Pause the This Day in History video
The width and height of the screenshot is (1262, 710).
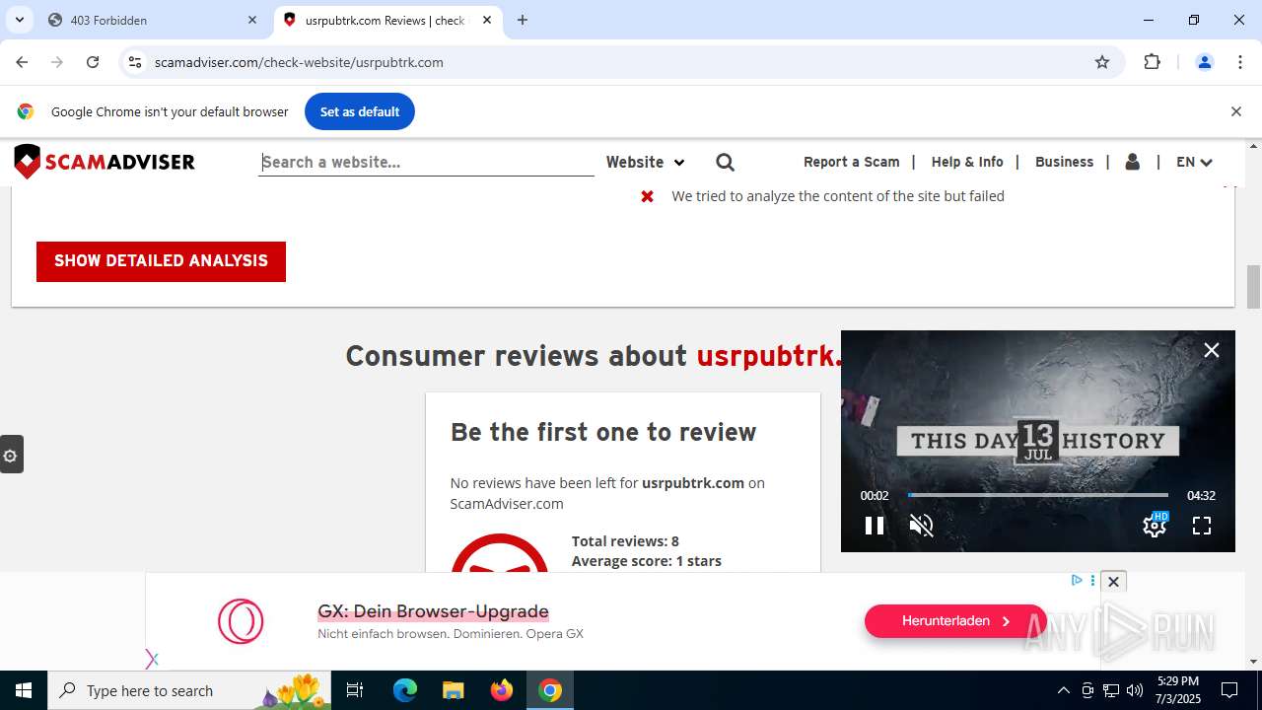(x=875, y=526)
